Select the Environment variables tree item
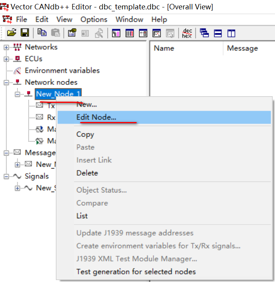This screenshot has height=282, width=275. pos(62,70)
